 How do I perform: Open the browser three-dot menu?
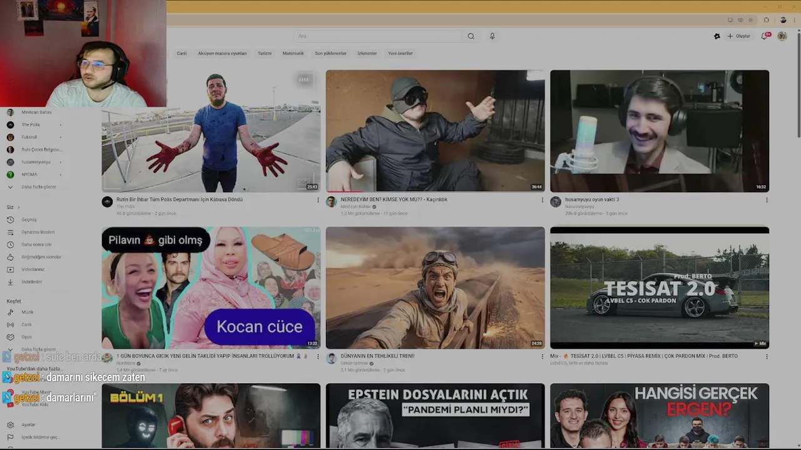pyautogui.click(x=795, y=20)
